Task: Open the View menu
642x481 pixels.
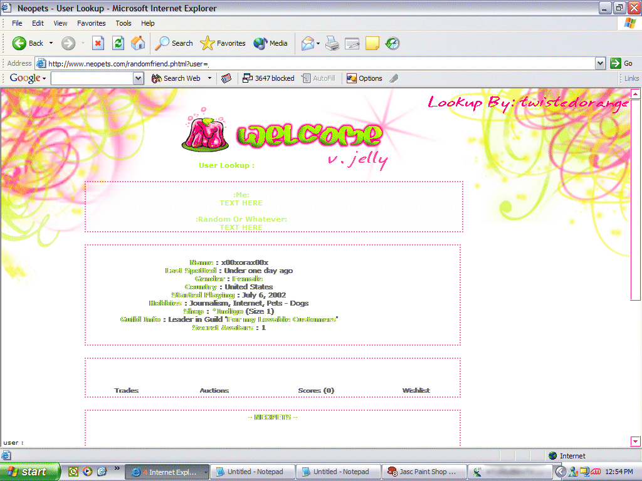Action: coord(60,23)
